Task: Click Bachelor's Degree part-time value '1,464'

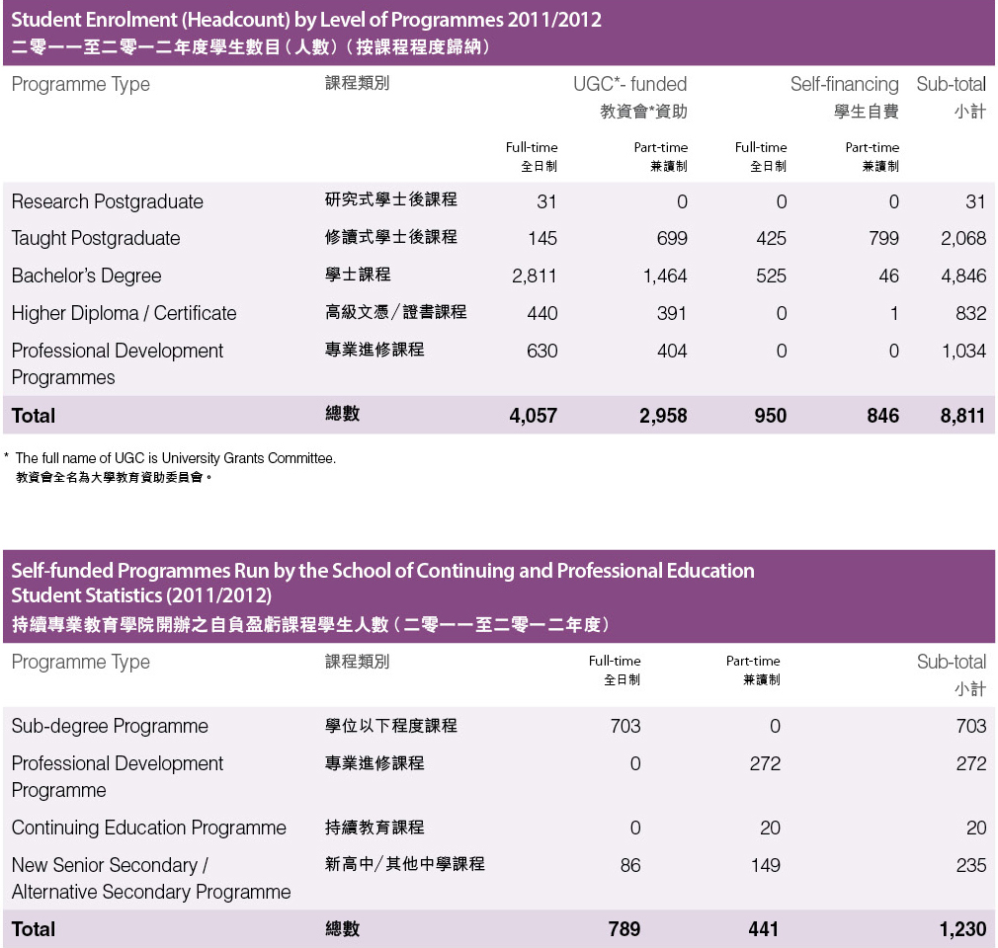Action: [x=665, y=276]
